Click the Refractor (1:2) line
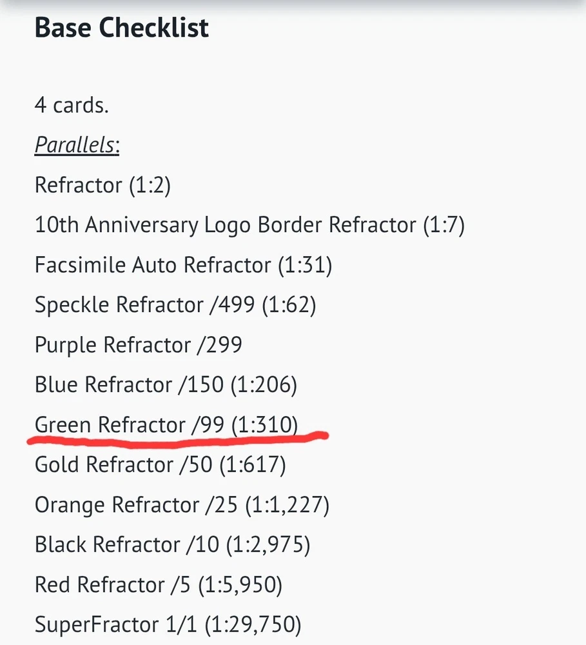 coord(103,185)
